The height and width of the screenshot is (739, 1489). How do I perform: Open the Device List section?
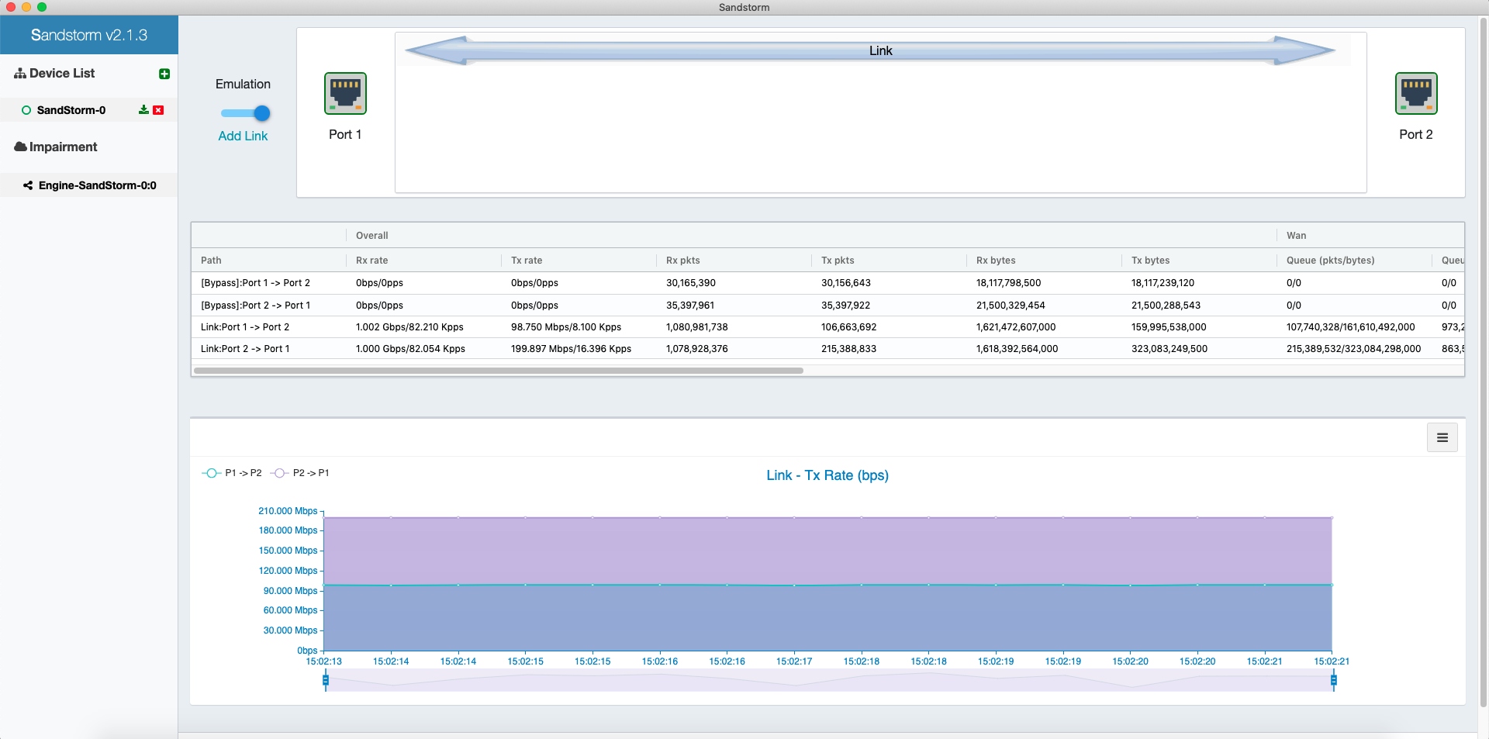coord(62,73)
